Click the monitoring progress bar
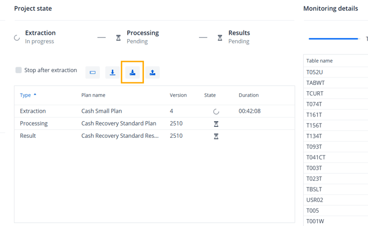 333,38
